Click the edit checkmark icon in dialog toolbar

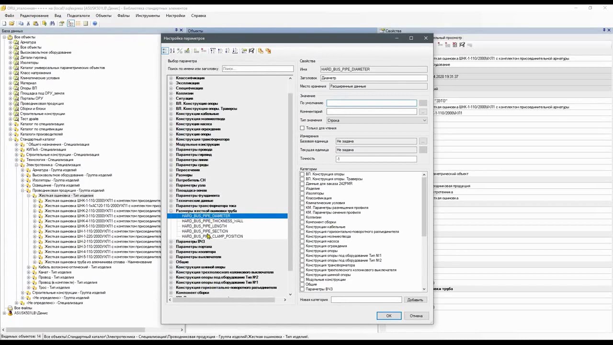click(x=251, y=51)
